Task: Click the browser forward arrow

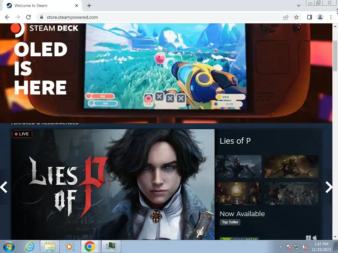Action: coord(18,17)
